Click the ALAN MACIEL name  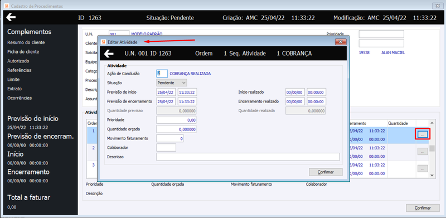[x=393, y=52]
